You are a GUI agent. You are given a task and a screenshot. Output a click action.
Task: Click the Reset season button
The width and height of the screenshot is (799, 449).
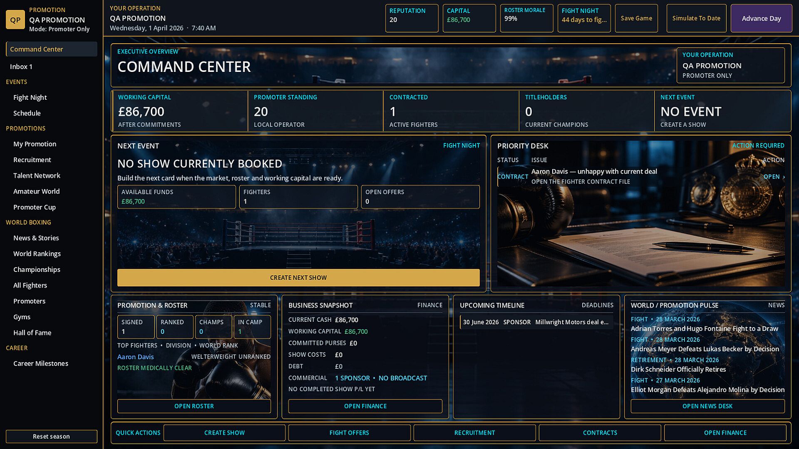tap(52, 437)
